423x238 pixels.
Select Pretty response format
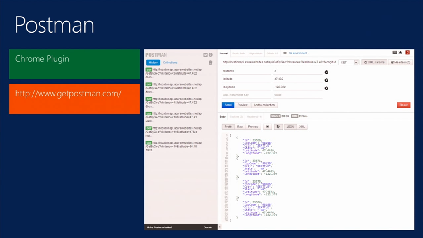coord(228,127)
